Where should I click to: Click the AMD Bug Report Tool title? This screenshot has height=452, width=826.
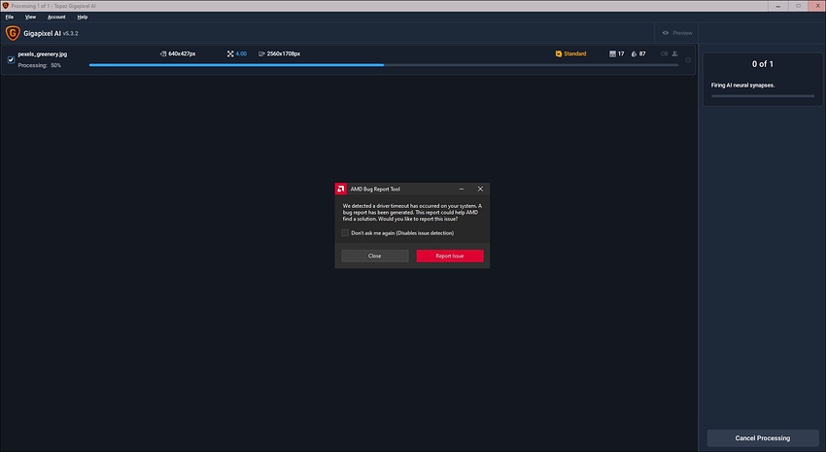click(375, 189)
